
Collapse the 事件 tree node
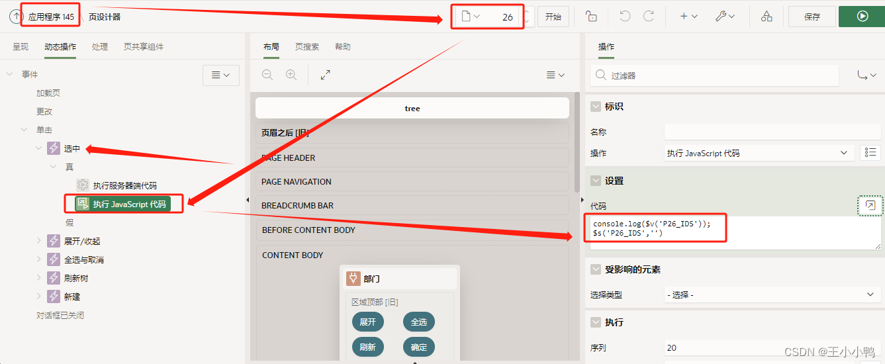point(9,74)
